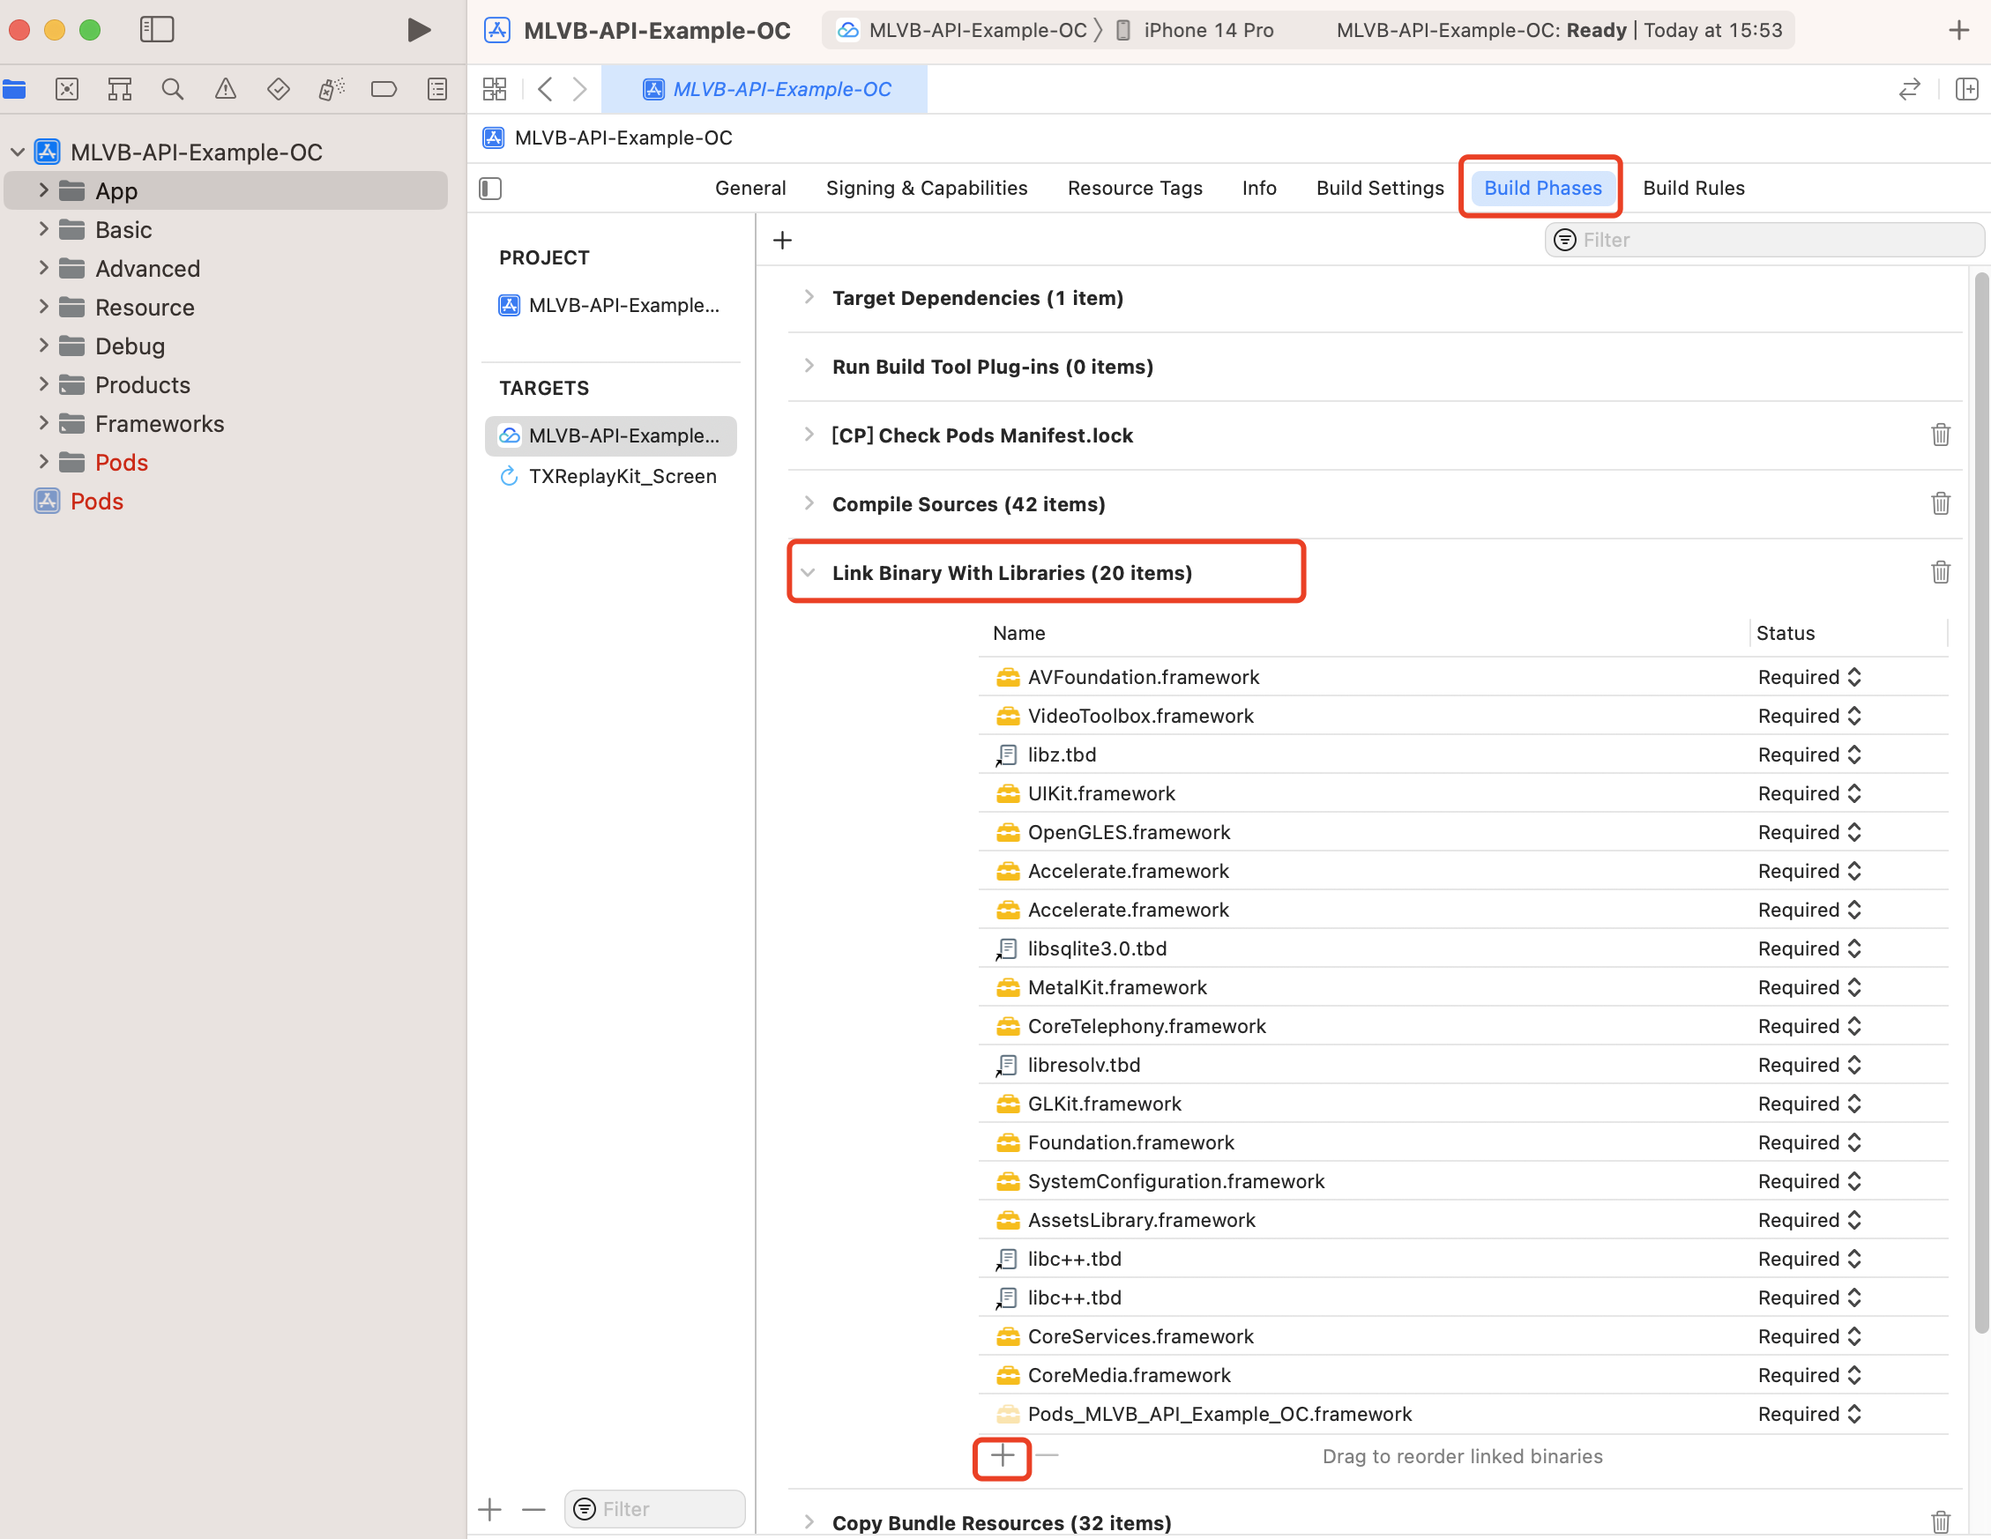Open the related items grid icon
The width and height of the screenshot is (1991, 1539).
tap(494, 88)
